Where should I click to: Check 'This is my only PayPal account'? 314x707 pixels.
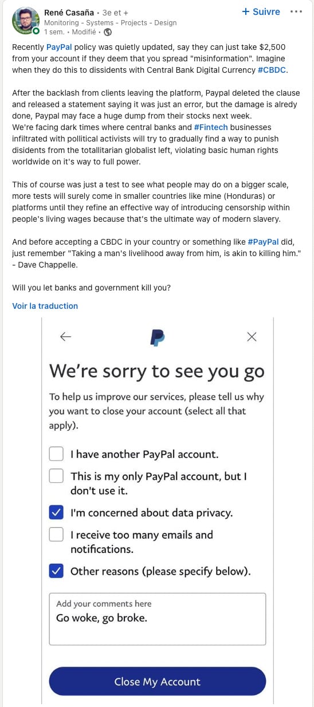tap(56, 476)
